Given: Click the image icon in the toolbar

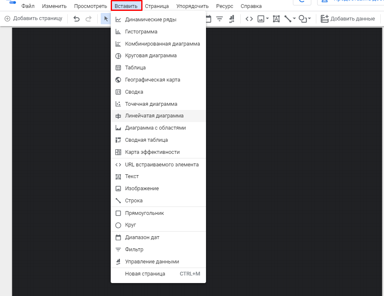Looking at the screenshot, I should [261, 19].
